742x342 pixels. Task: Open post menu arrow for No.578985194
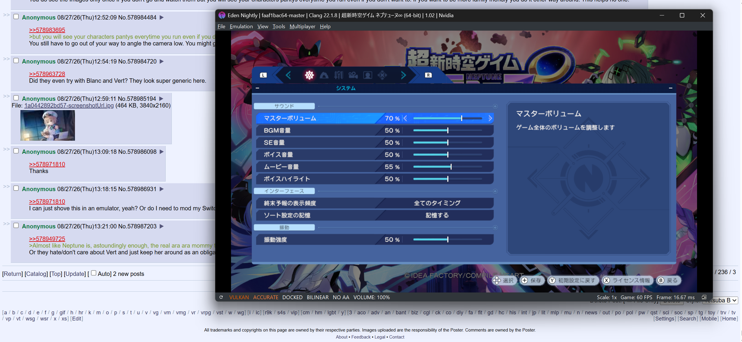pos(161,99)
